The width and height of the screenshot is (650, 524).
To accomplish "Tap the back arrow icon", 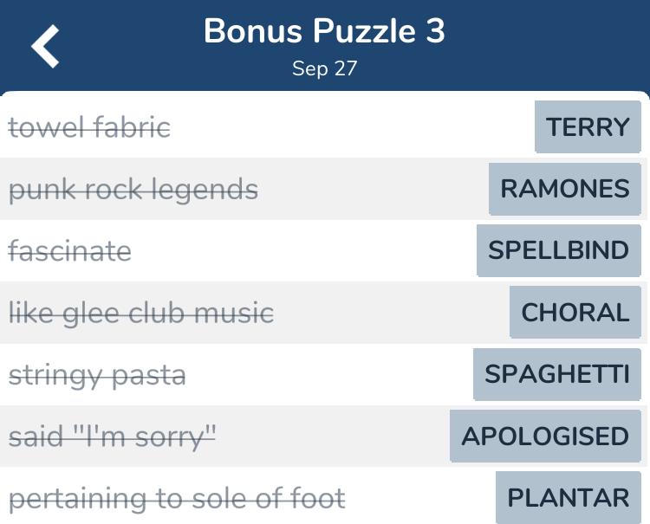I will point(46,46).
